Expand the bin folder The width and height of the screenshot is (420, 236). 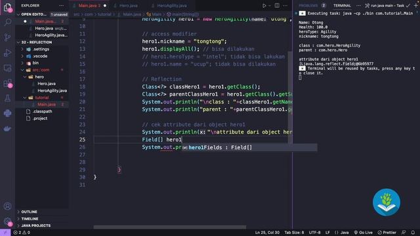(22, 63)
